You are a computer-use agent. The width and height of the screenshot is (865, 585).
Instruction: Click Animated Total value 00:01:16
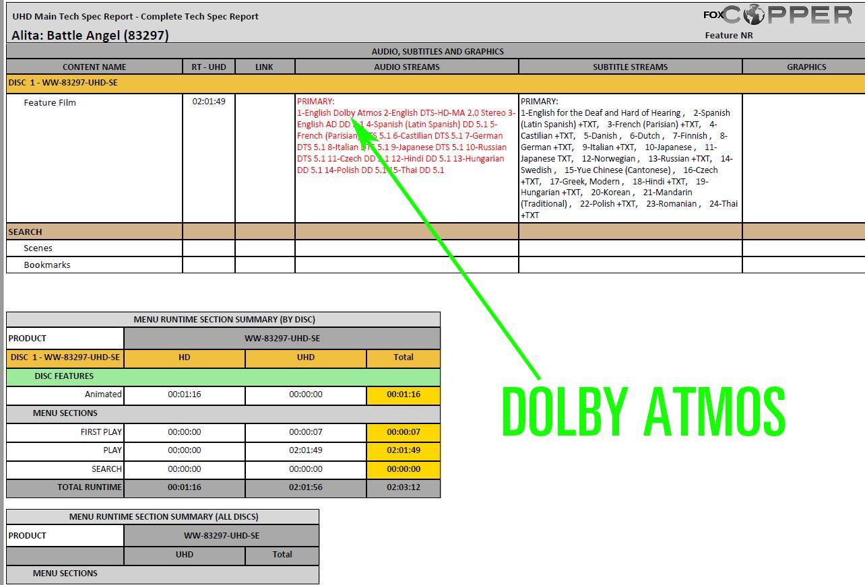coord(404,394)
